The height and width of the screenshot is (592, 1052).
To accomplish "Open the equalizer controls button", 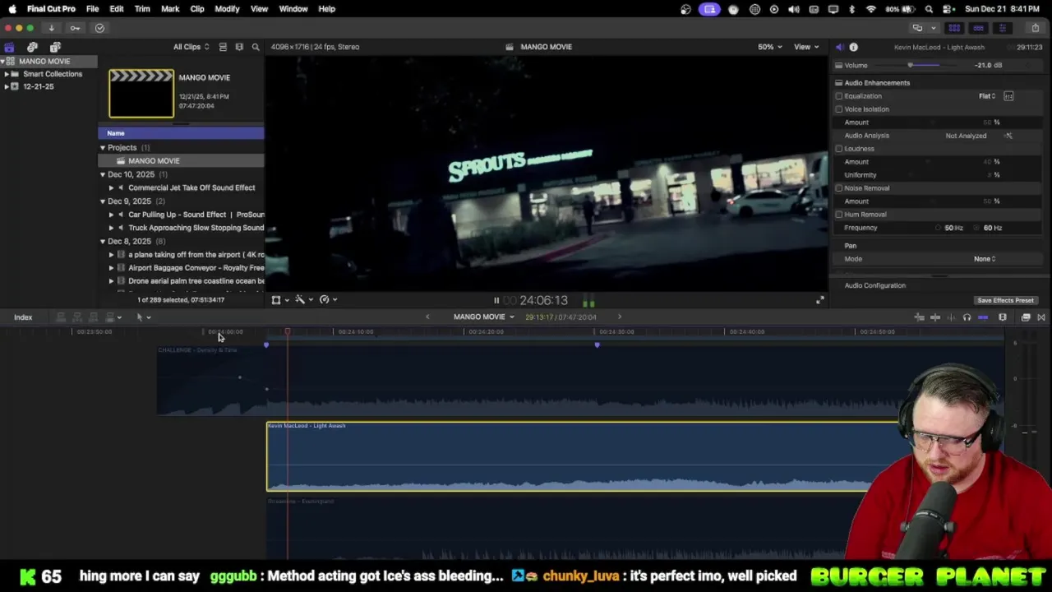I will click(1008, 96).
